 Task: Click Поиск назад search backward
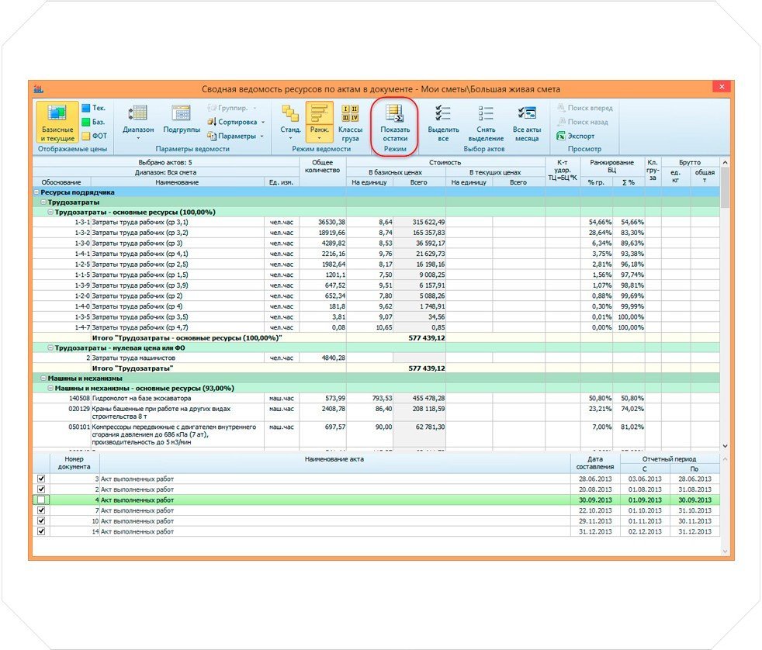[x=582, y=122]
